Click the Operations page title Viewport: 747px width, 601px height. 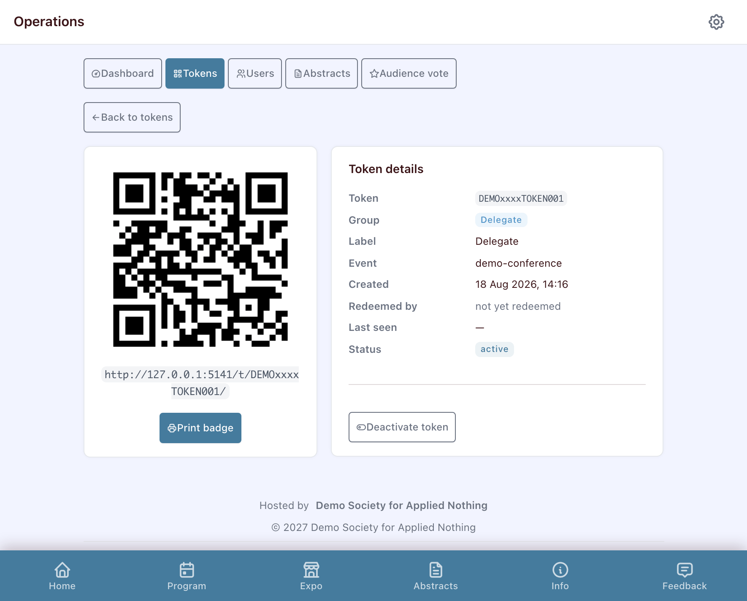coord(49,22)
